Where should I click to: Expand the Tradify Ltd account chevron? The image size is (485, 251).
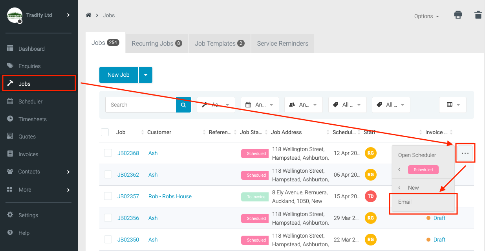click(68, 15)
